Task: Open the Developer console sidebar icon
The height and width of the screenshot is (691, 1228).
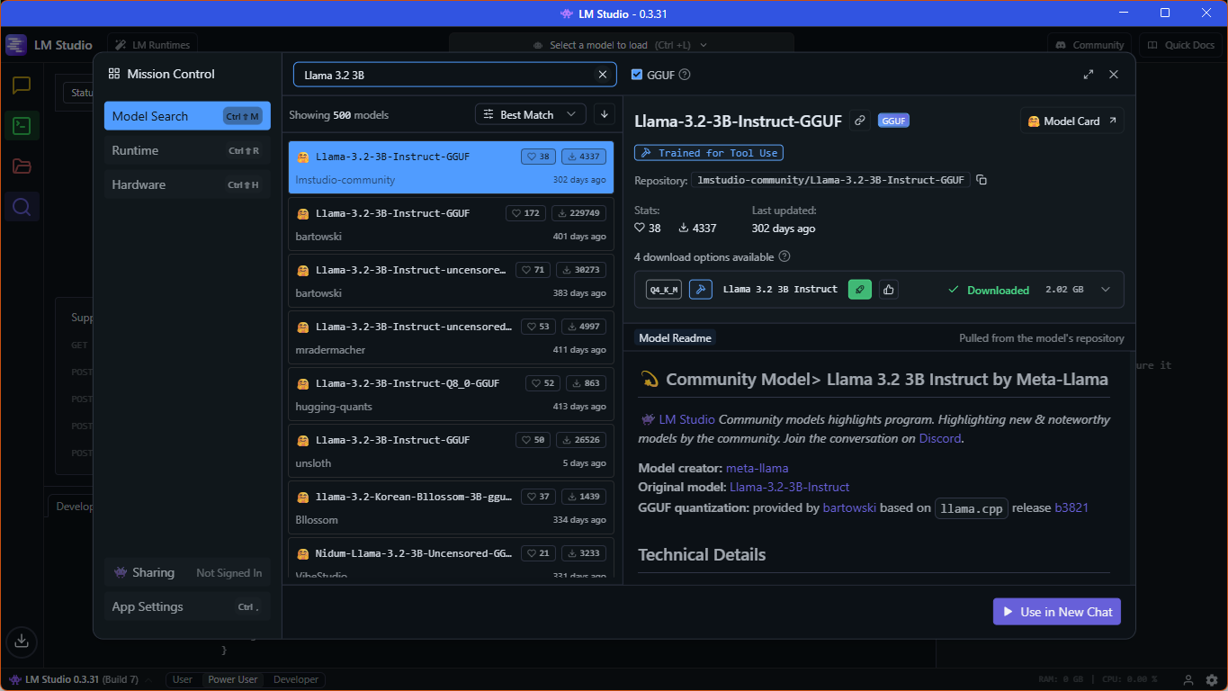Action: pyautogui.click(x=22, y=126)
